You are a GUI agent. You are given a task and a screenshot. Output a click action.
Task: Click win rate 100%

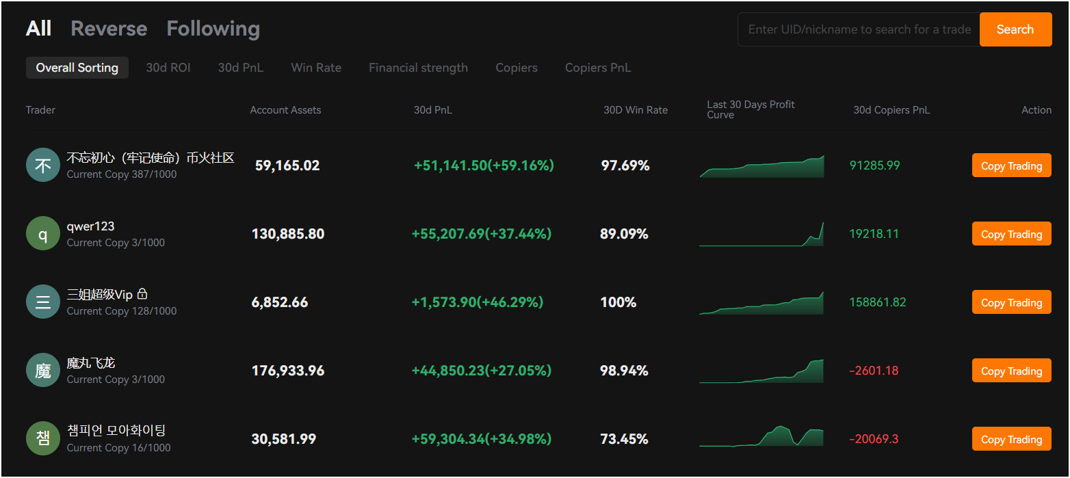click(x=618, y=302)
